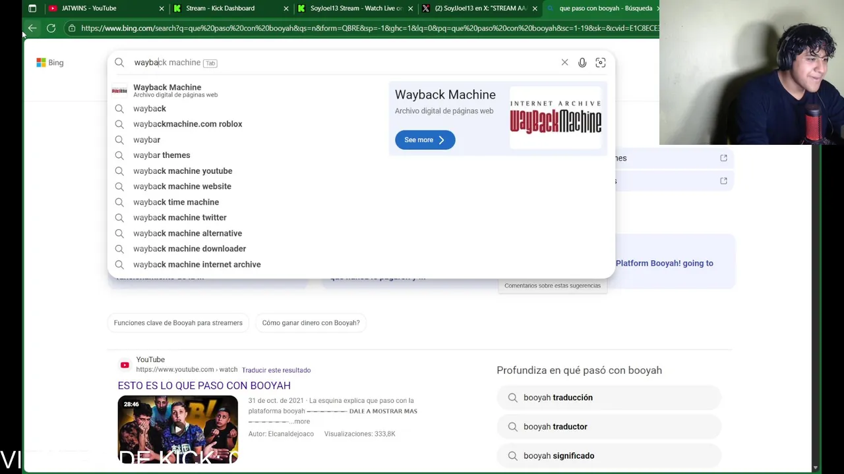
Task: Click the Wayback Machine card title
Action: [445, 95]
